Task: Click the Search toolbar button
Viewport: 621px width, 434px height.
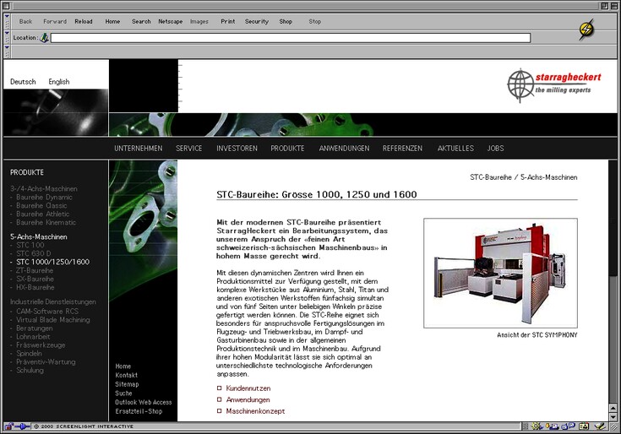Action: pyautogui.click(x=141, y=21)
